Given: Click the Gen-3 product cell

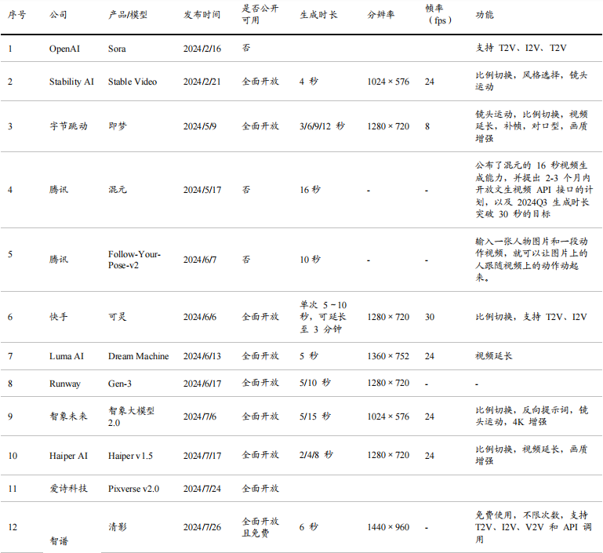Looking at the screenshot, I should (121, 383).
